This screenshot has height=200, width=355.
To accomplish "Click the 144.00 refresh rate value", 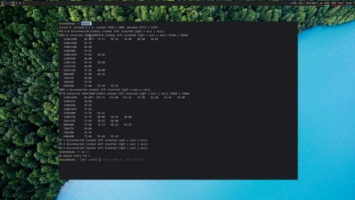I will point(114,97).
